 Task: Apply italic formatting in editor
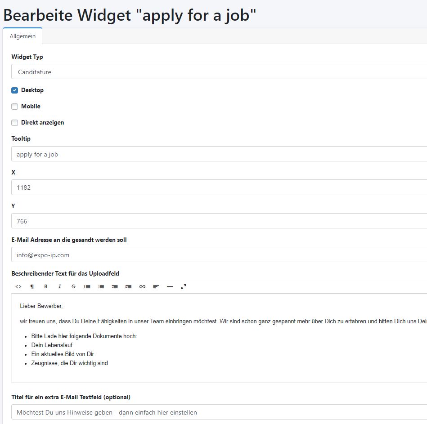[59, 286]
